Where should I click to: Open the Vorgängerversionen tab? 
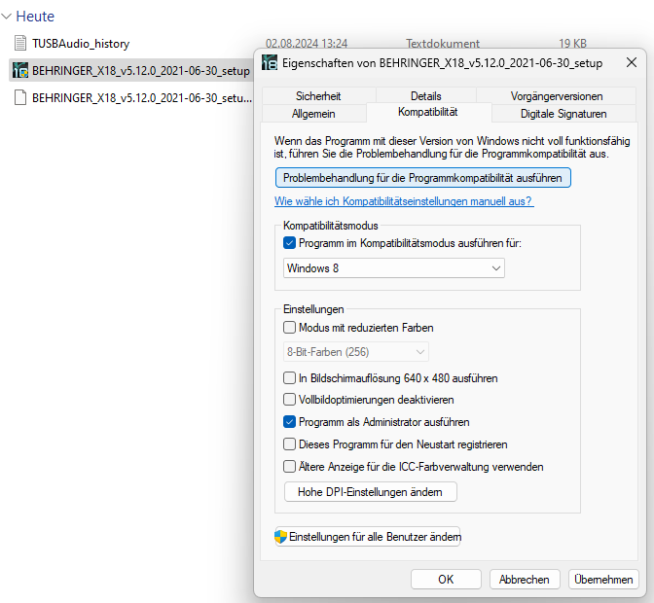pyautogui.click(x=557, y=96)
